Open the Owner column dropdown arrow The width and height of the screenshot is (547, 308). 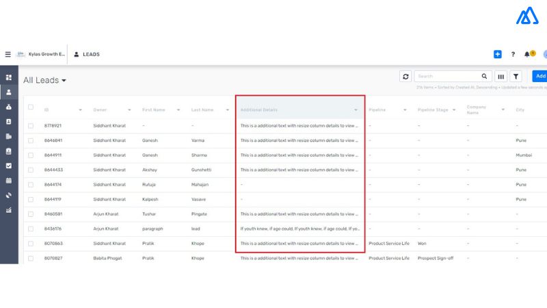129,110
